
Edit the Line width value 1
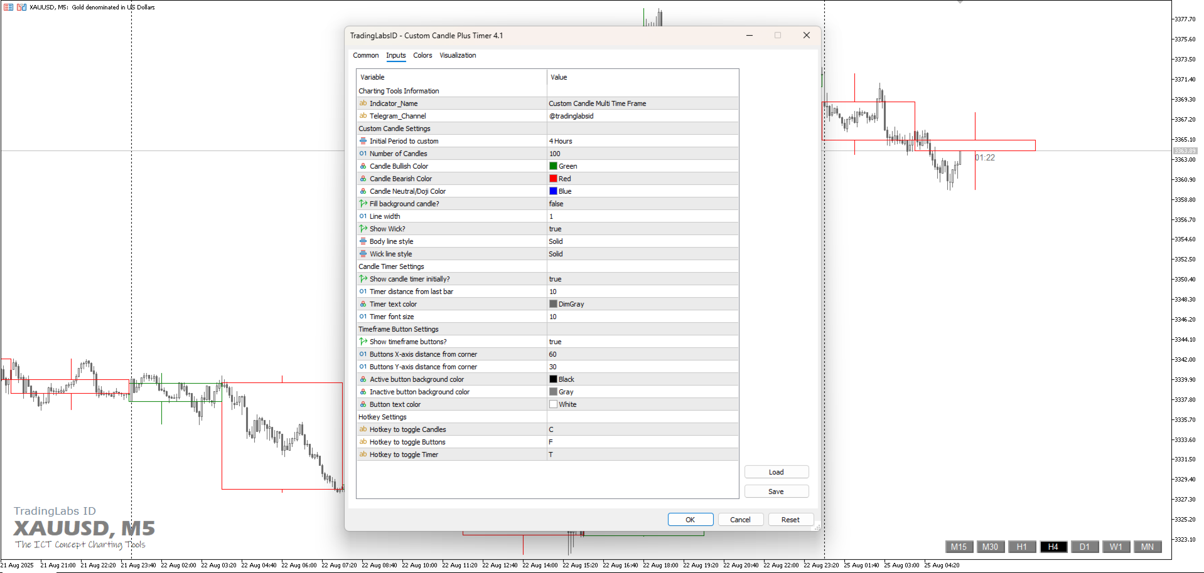point(643,216)
